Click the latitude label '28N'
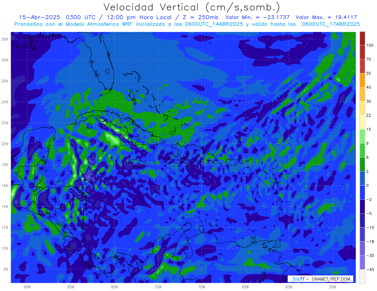Viewport: 377px width, 291px height. 5,60
